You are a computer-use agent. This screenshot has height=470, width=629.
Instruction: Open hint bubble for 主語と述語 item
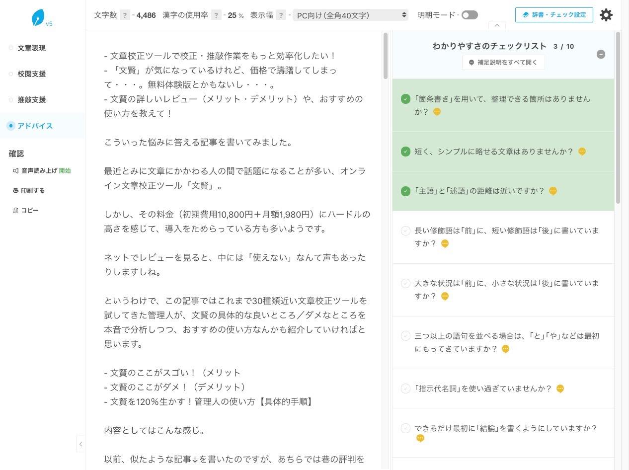tap(553, 191)
